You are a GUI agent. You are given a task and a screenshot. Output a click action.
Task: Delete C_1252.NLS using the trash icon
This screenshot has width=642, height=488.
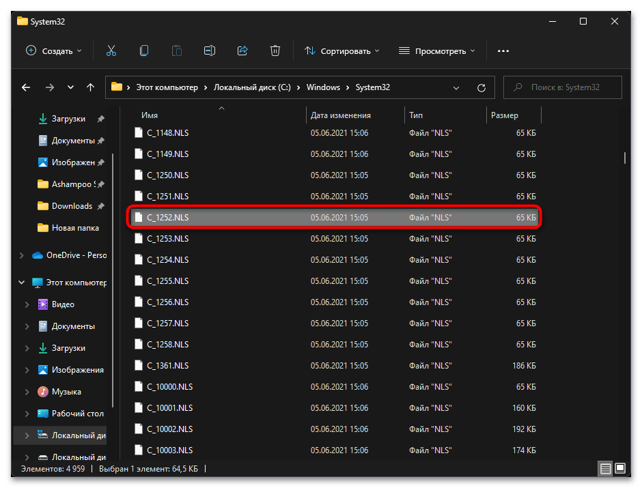[275, 51]
